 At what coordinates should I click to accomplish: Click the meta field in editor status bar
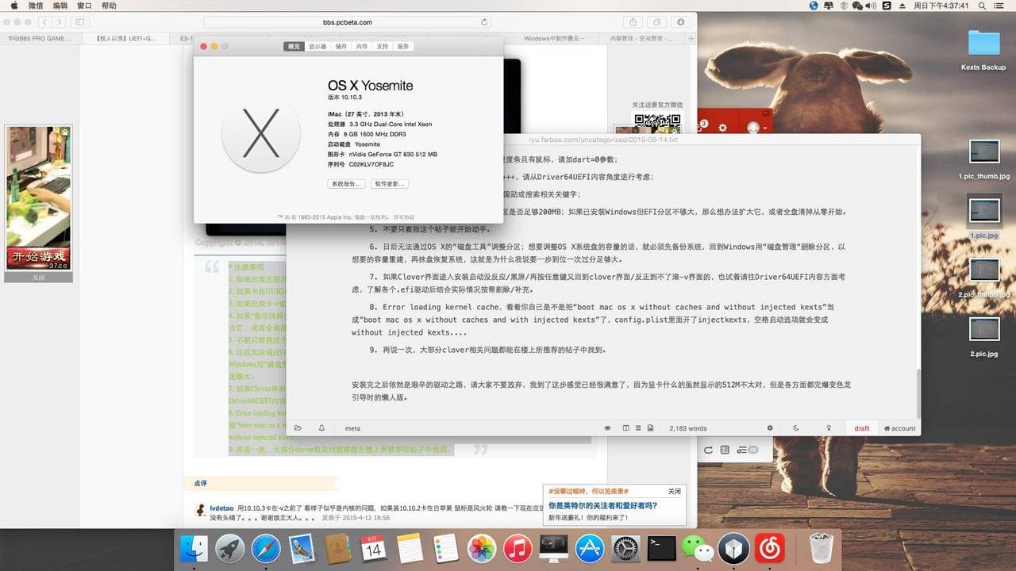pyautogui.click(x=352, y=428)
